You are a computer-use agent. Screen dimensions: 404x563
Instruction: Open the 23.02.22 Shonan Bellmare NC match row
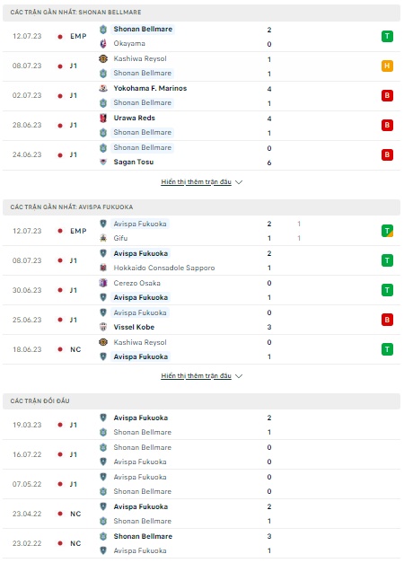(201, 543)
